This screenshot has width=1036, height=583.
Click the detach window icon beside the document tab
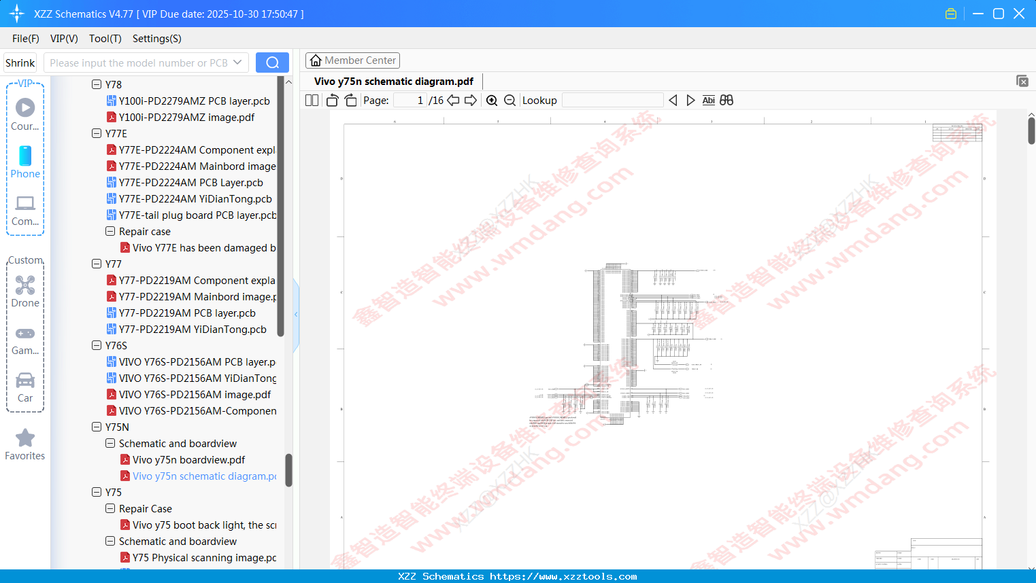click(x=1022, y=81)
